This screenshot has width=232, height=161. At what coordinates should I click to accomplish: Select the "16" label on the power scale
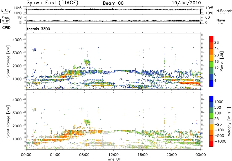(216, 62)
